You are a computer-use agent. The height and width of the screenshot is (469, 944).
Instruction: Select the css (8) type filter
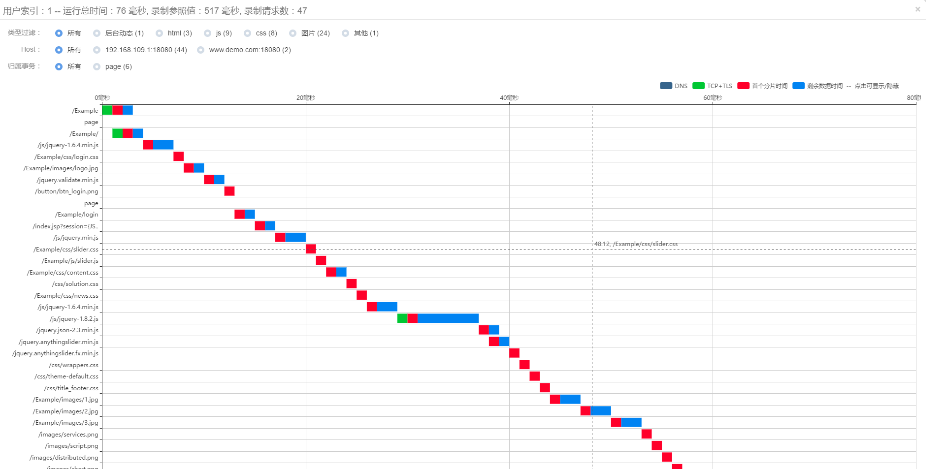tap(248, 33)
